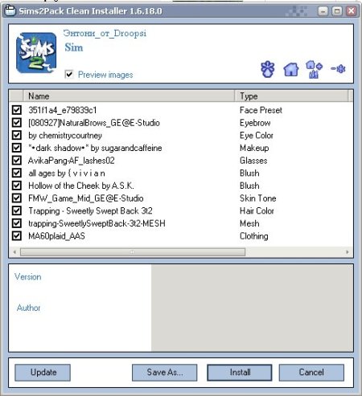Click the horizontal scrollbar thumb
The image size is (362, 396).
click(x=133, y=252)
